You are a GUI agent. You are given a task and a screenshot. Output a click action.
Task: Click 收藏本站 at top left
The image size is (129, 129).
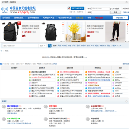point(13,2)
